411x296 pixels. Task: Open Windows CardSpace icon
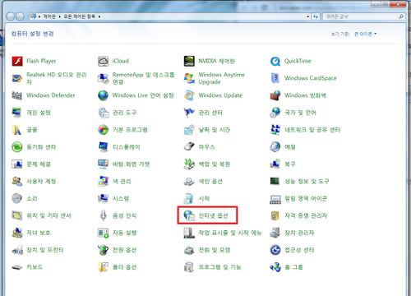(x=275, y=78)
